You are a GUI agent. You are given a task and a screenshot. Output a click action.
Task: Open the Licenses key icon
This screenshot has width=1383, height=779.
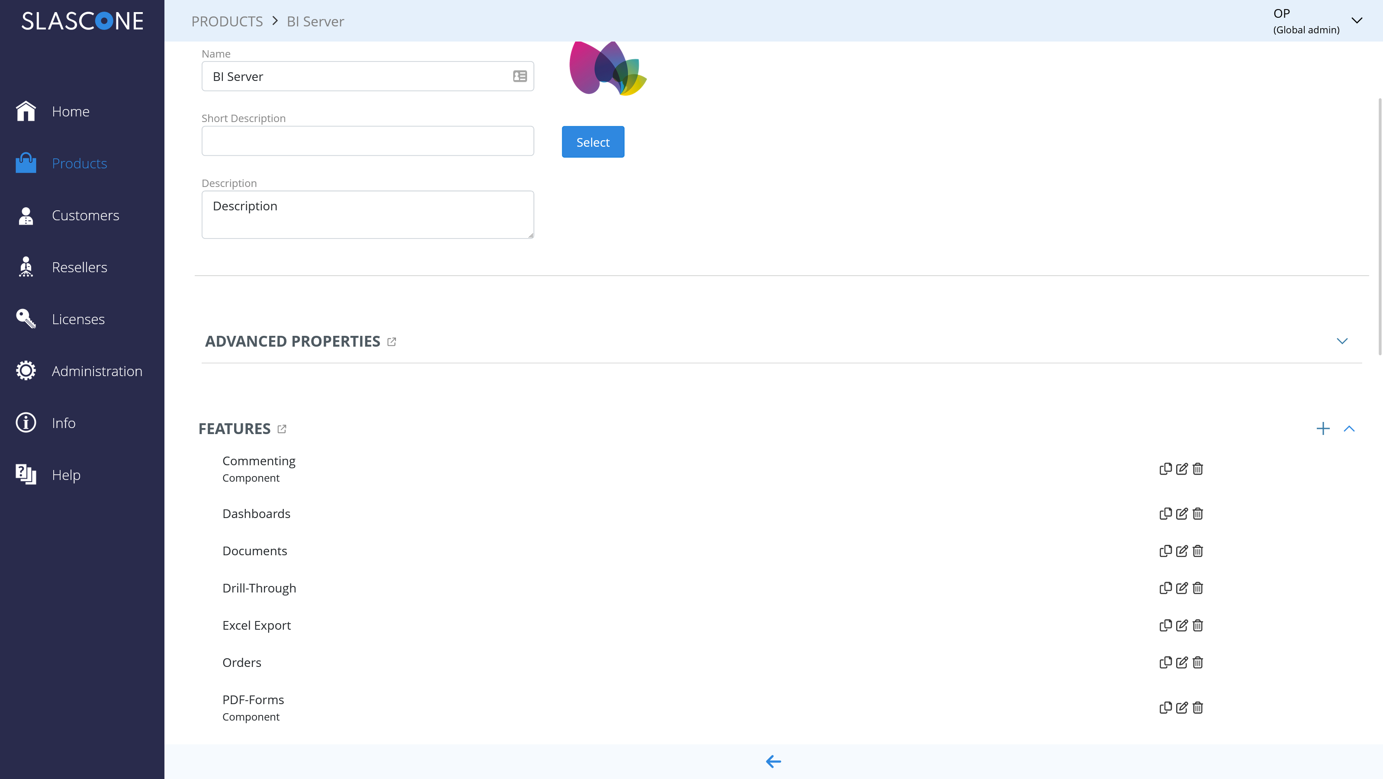coord(25,319)
